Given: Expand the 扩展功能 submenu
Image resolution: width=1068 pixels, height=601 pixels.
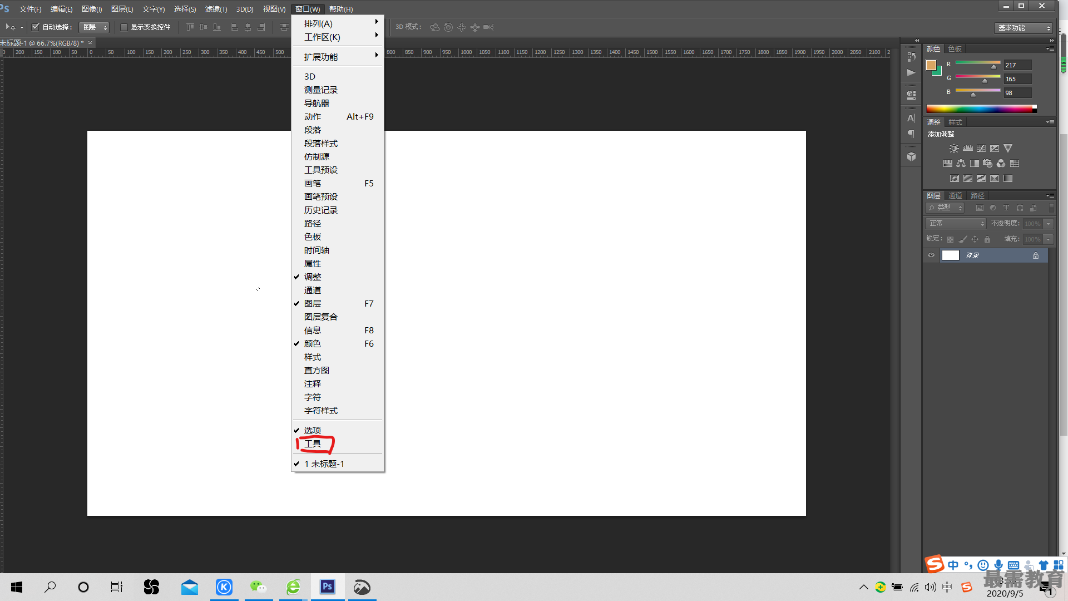Looking at the screenshot, I should coord(337,57).
